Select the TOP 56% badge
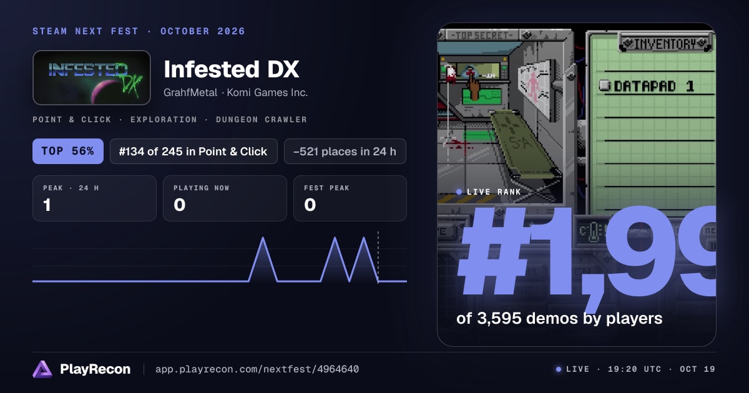 coord(68,151)
